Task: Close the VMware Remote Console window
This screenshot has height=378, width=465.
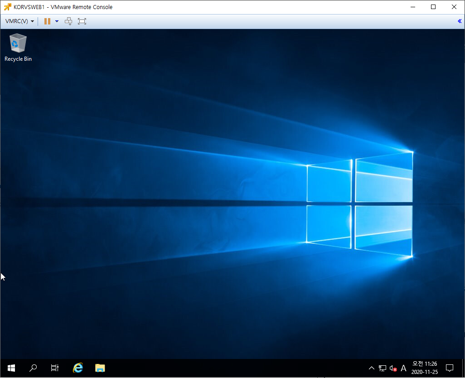Action: click(454, 7)
